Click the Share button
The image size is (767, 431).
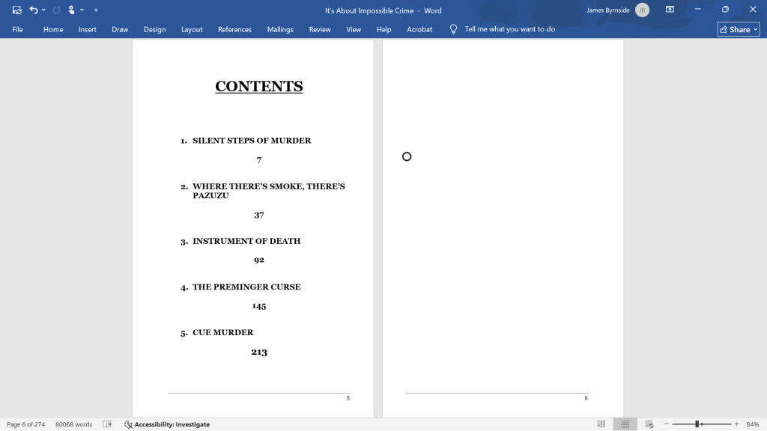coord(738,29)
